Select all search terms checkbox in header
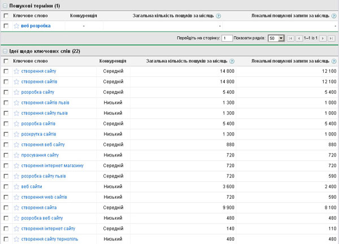 click(6, 16)
